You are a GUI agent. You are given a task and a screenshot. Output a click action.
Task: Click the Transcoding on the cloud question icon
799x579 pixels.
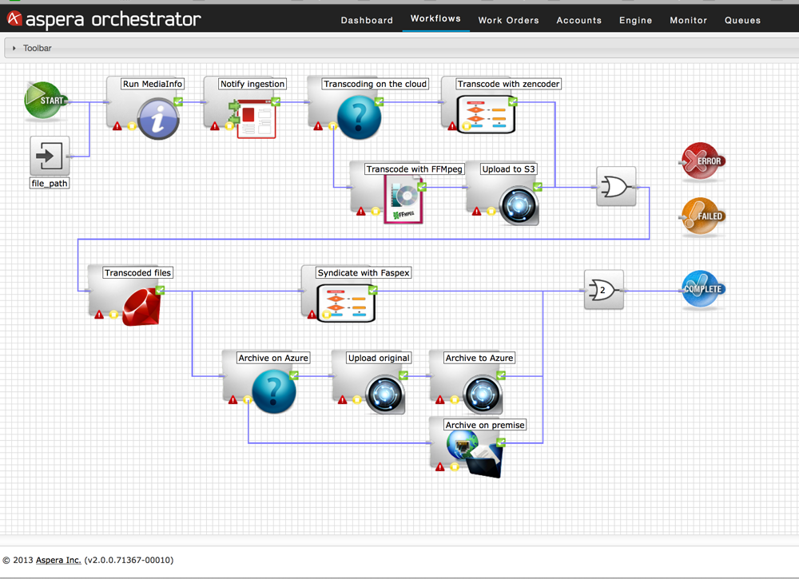click(x=358, y=118)
